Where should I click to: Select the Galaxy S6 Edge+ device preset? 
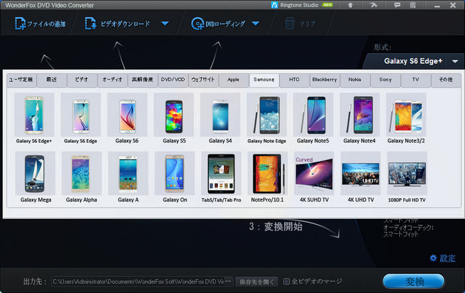click(34, 115)
